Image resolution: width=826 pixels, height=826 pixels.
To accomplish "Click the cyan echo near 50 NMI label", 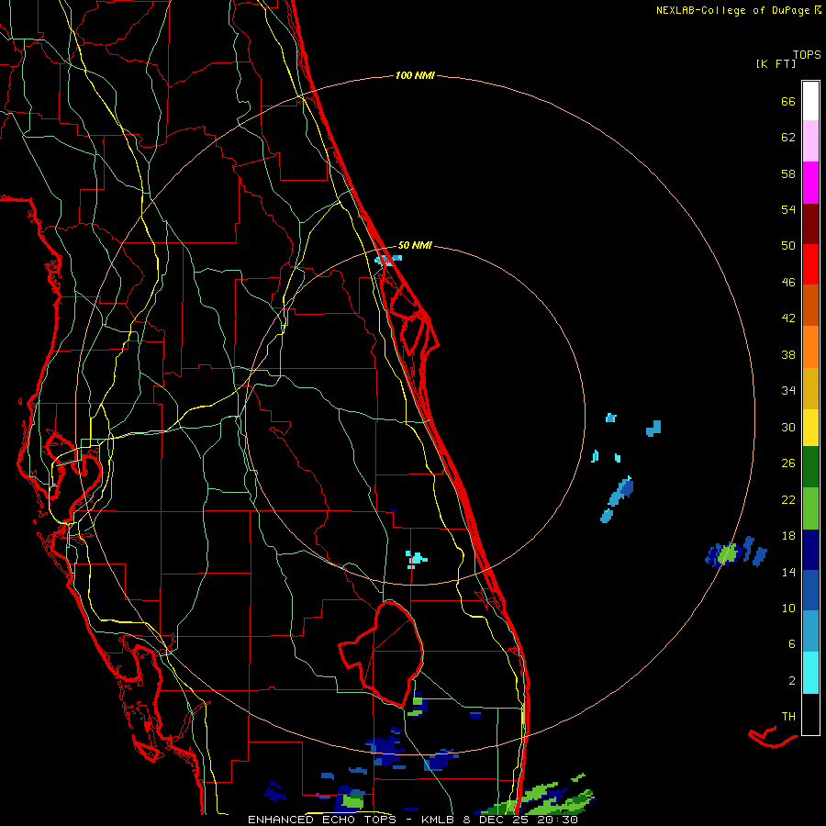I will coord(388,260).
